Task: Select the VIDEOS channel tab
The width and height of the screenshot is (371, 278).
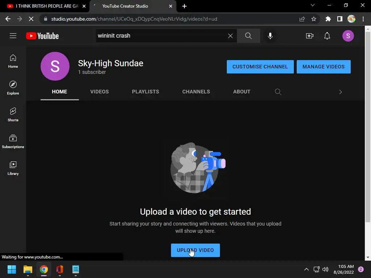Action: [x=99, y=92]
